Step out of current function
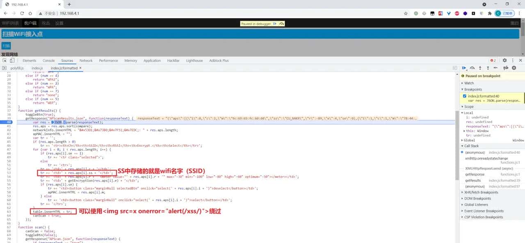The height and width of the screenshot is (243, 525). (x=488, y=68)
